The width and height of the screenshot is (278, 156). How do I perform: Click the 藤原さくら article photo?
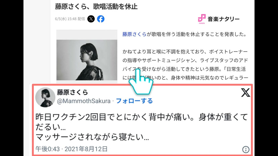click(x=87, y=60)
